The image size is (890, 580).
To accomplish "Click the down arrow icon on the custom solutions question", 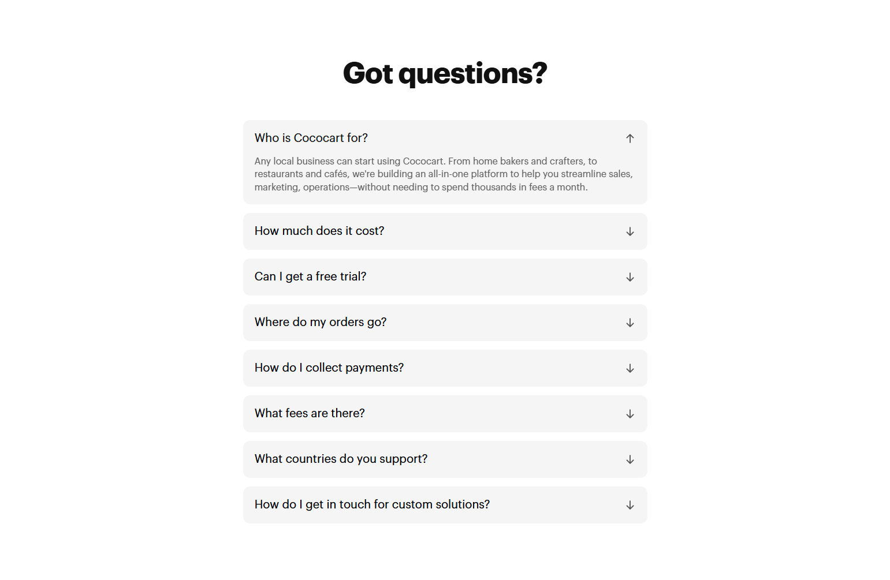I will pos(630,505).
